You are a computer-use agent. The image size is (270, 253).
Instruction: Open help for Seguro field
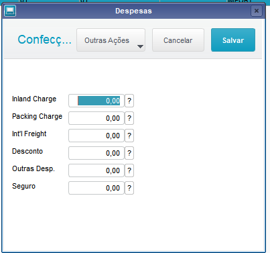point(129,188)
